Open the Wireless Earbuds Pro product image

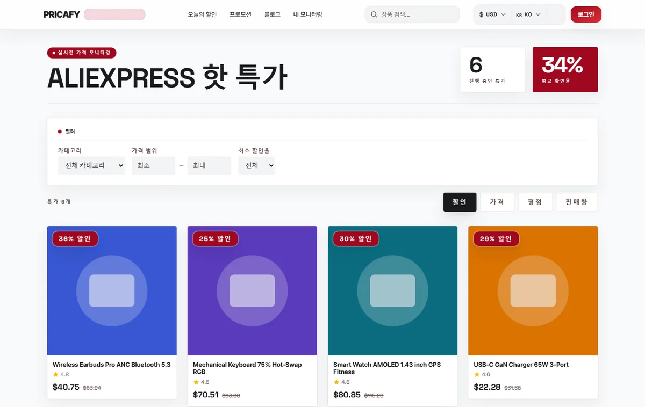tap(112, 290)
